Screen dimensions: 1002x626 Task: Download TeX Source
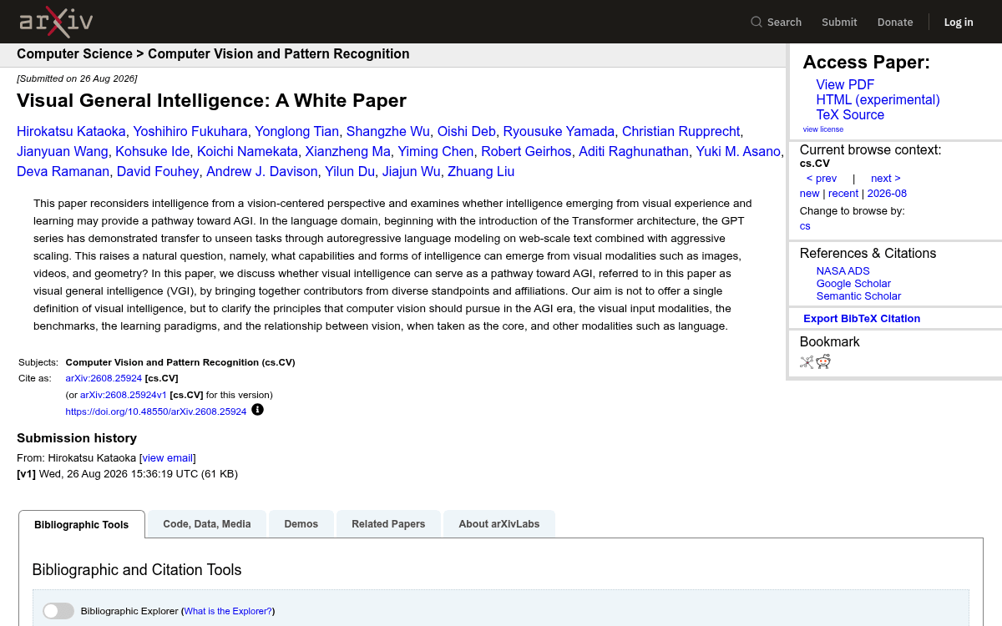pyautogui.click(x=850, y=114)
